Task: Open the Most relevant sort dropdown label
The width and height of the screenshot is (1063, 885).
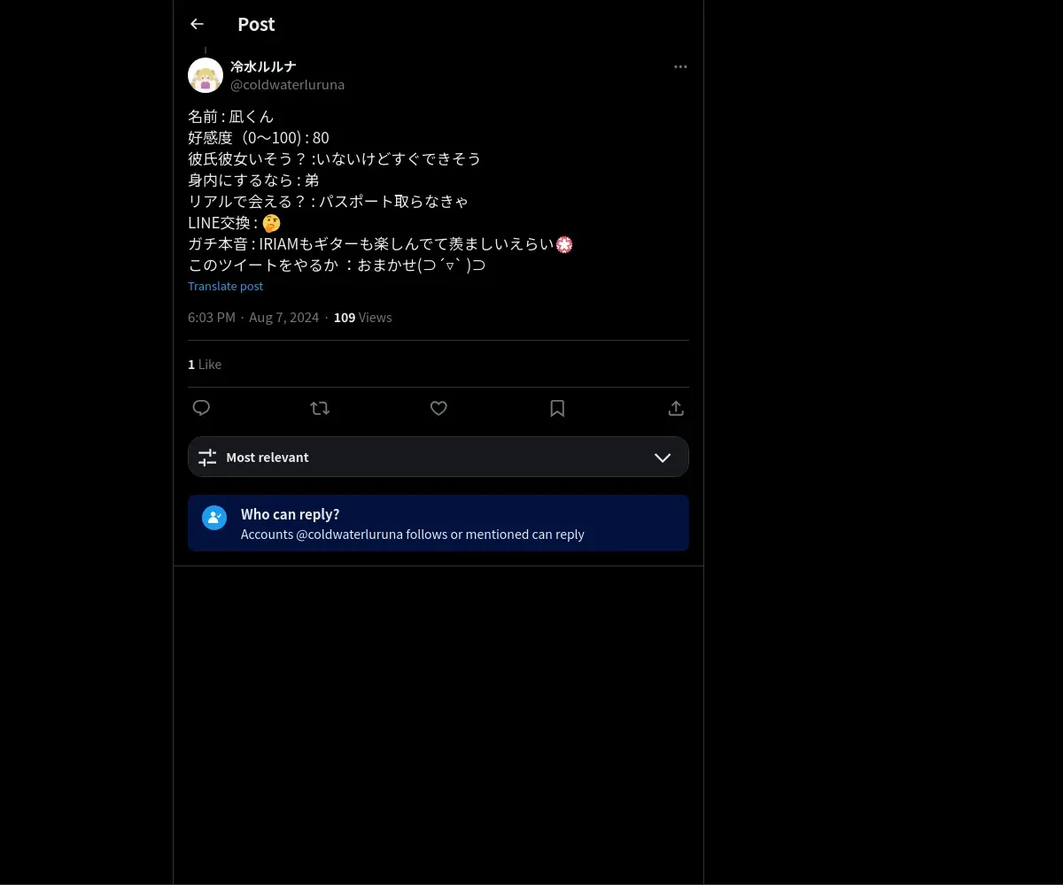Action: (268, 458)
